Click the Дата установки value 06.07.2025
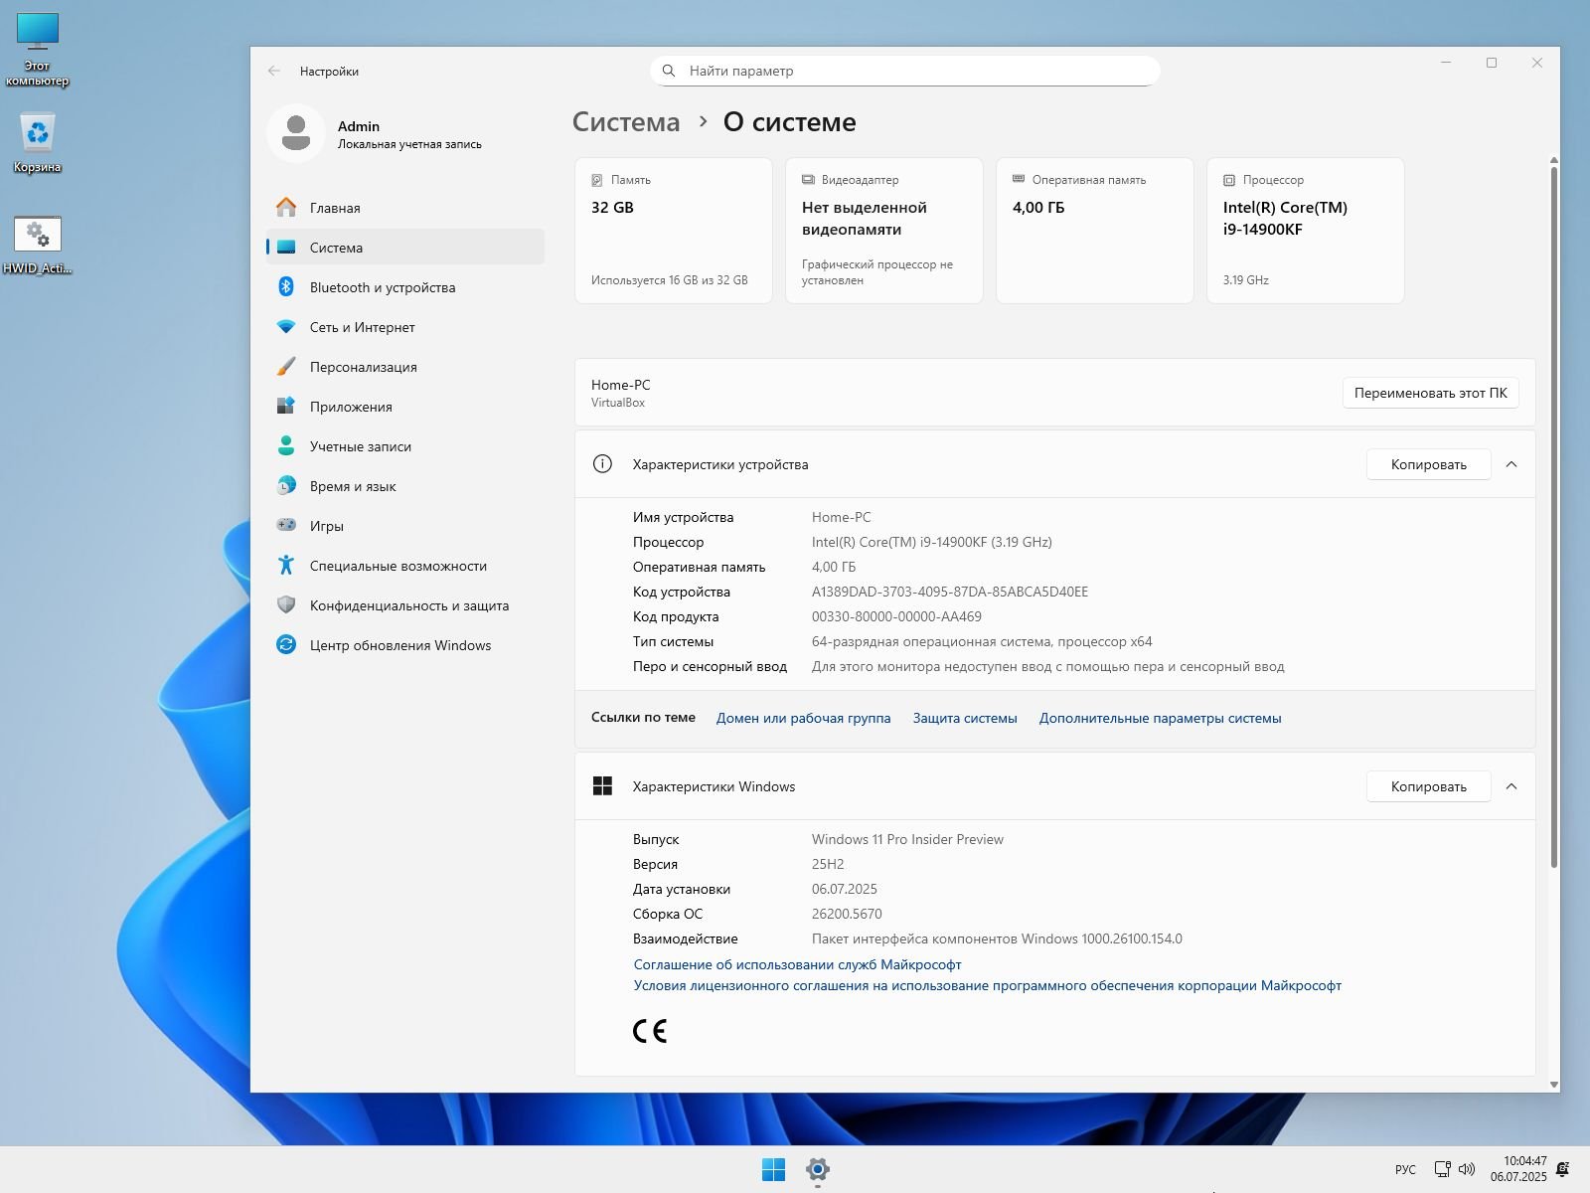Screen dimensions: 1590x1193 [x=845, y=889]
